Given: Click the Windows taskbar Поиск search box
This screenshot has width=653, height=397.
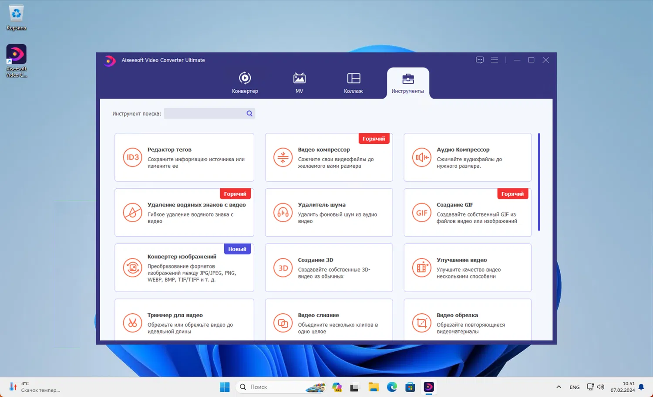Looking at the screenshot, I should [281, 387].
